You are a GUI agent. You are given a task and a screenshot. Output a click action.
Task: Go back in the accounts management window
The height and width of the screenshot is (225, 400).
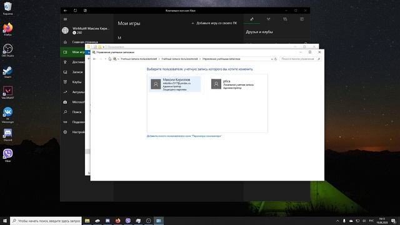[x=94, y=59]
